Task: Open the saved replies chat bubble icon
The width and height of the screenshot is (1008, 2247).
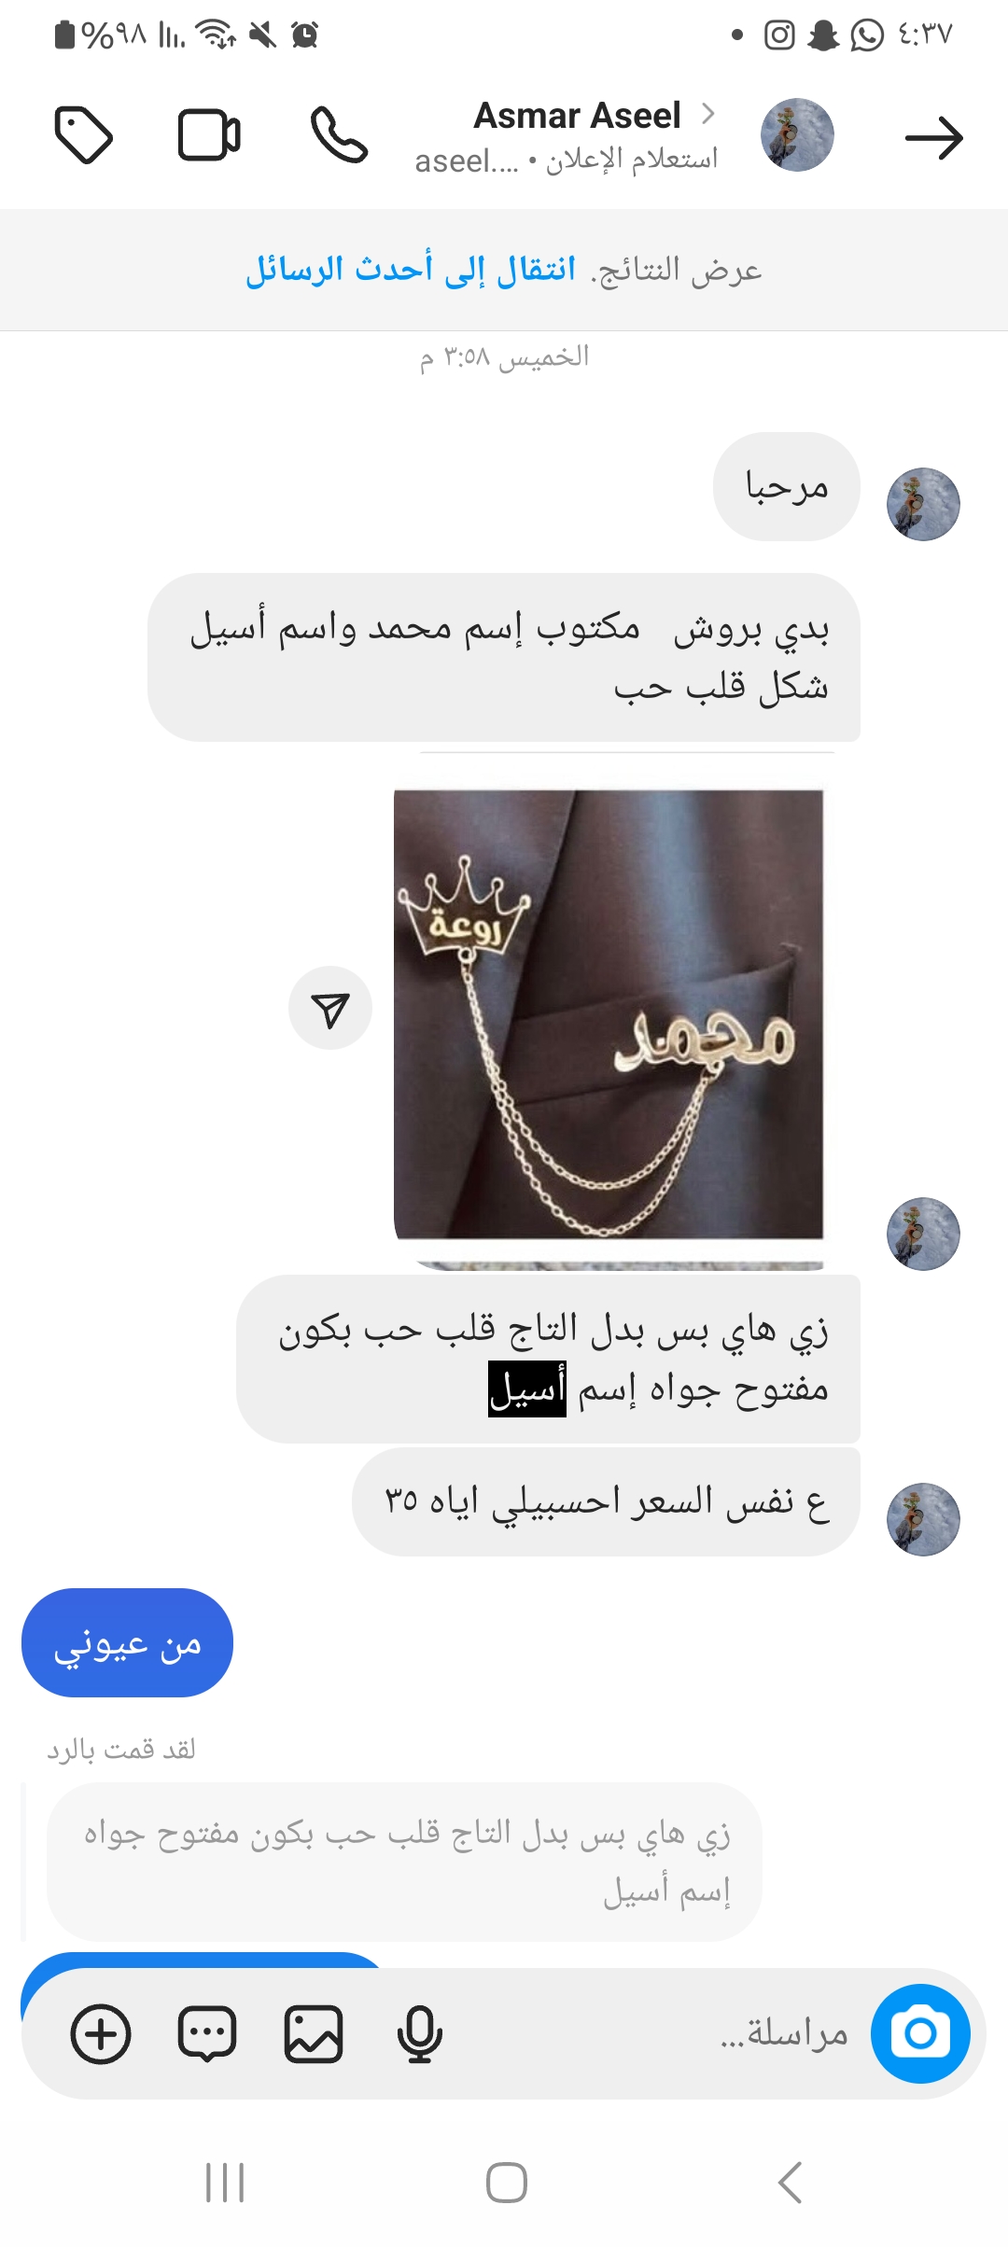Action: point(207,2033)
